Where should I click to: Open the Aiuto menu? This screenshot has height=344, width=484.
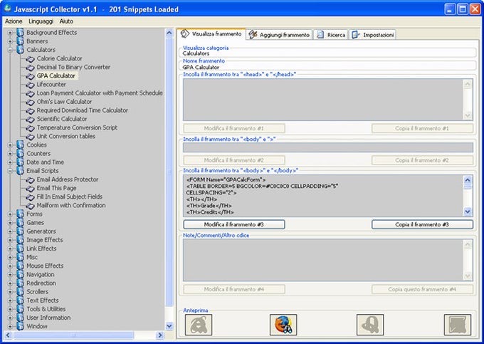[66, 21]
